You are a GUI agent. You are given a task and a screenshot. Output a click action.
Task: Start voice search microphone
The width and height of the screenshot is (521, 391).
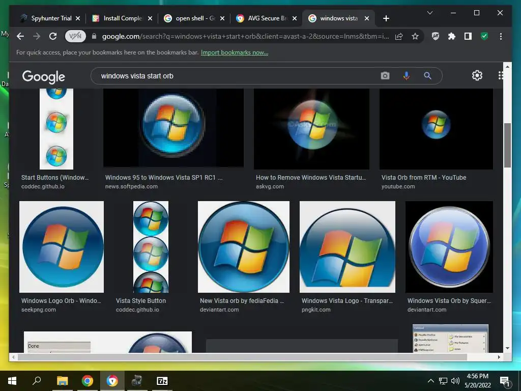pyautogui.click(x=406, y=76)
